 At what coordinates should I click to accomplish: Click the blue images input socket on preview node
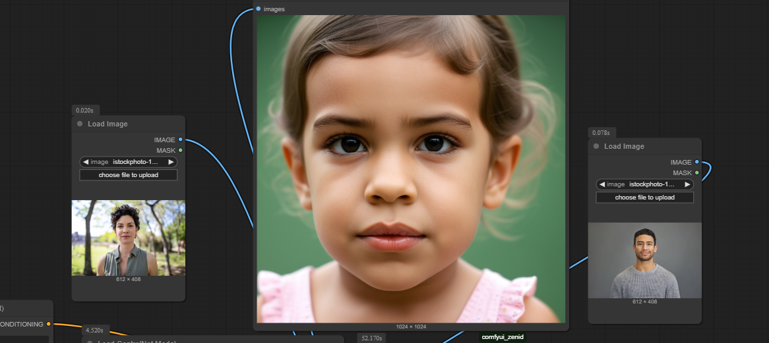pos(259,9)
